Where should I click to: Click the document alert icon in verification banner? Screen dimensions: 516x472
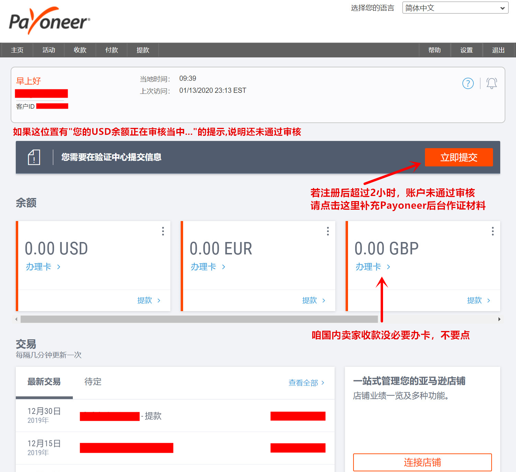pos(34,157)
